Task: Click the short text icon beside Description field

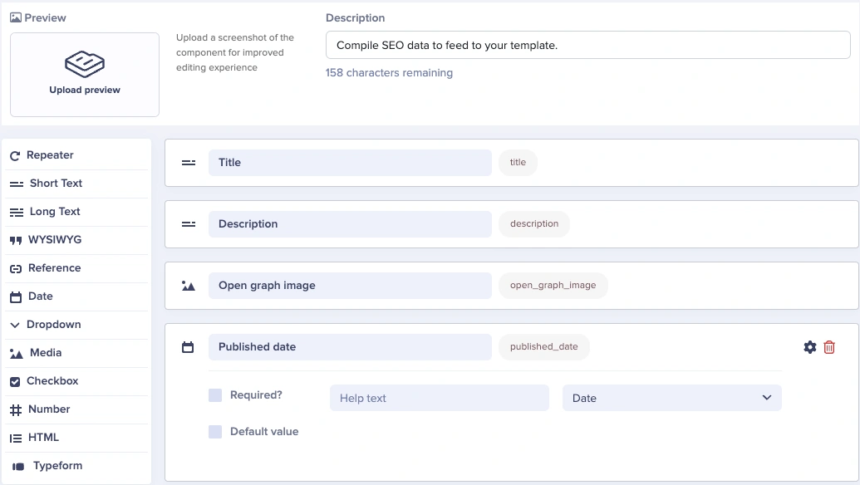Action: coord(189,224)
